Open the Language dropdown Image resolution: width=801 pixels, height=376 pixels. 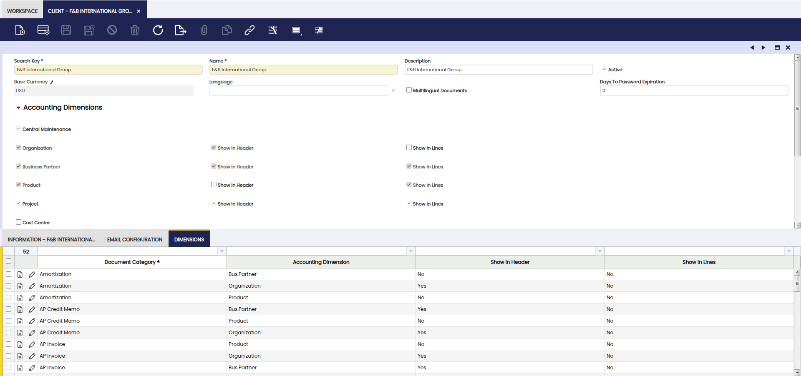tap(393, 90)
